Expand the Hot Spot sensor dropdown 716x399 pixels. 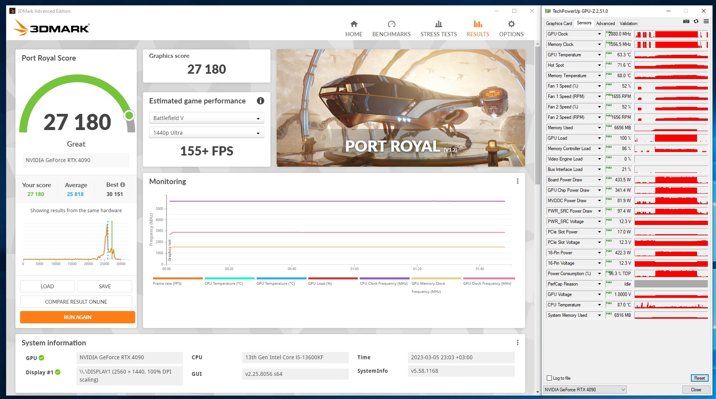point(599,65)
